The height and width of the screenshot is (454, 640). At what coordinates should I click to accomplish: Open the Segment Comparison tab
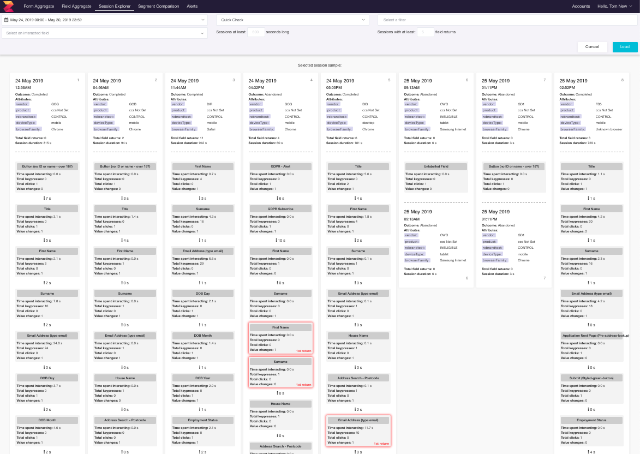tap(158, 6)
